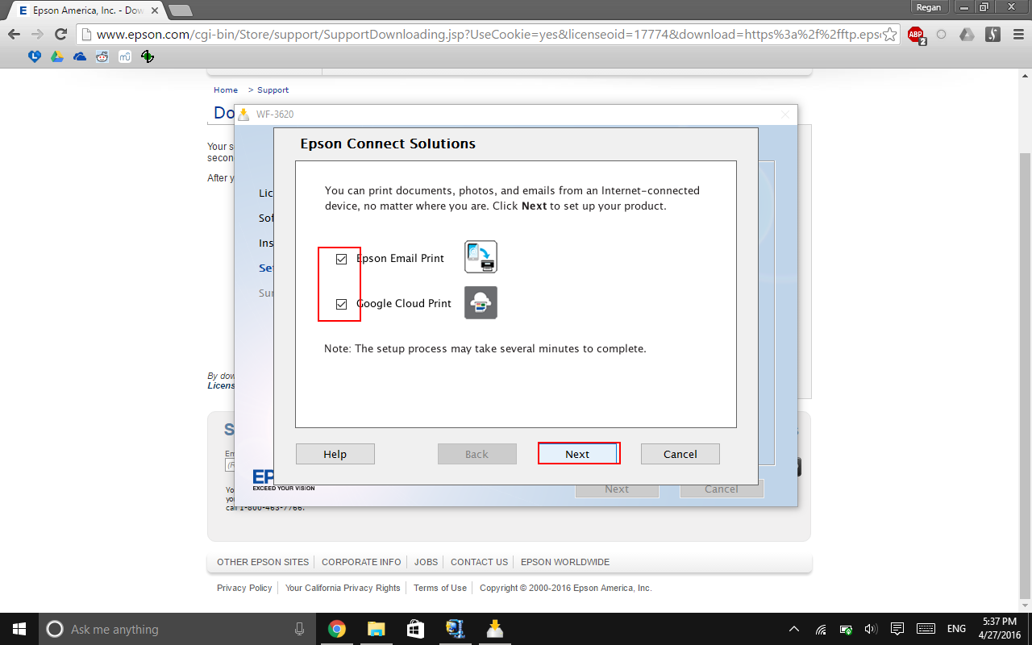Cancel the Epson Connect Solutions setup
The height and width of the screenshot is (645, 1032).
pyautogui.click(x=680, y=454)
